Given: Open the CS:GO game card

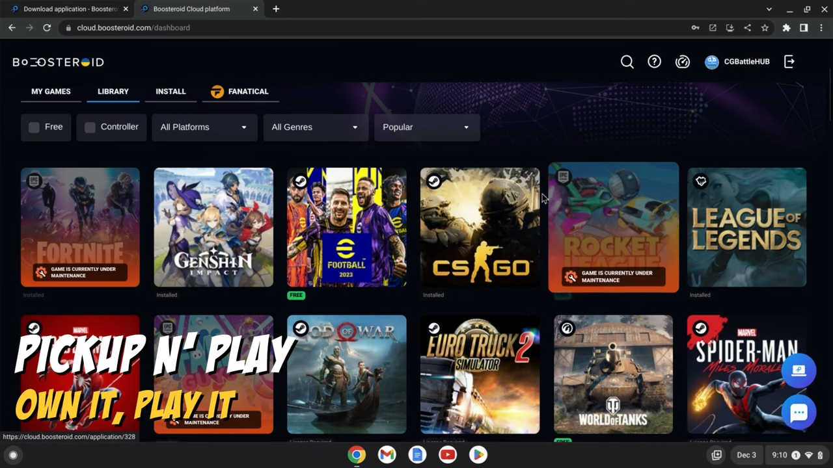Looking at the screenshot, I should [480, 227].
